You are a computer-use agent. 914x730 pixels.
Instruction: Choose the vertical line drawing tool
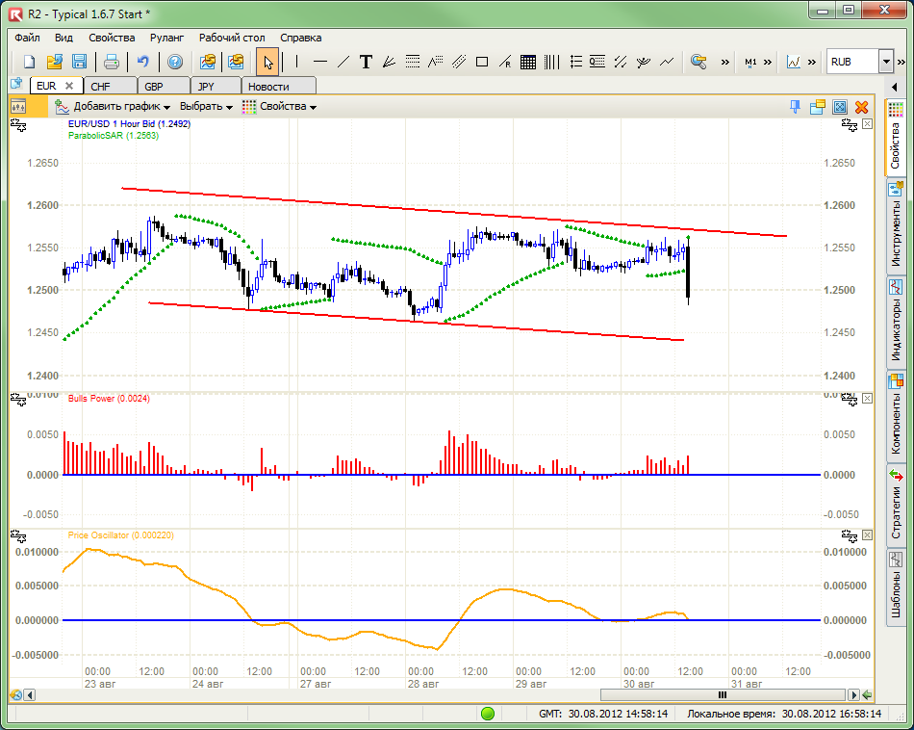tap(296, 62)
